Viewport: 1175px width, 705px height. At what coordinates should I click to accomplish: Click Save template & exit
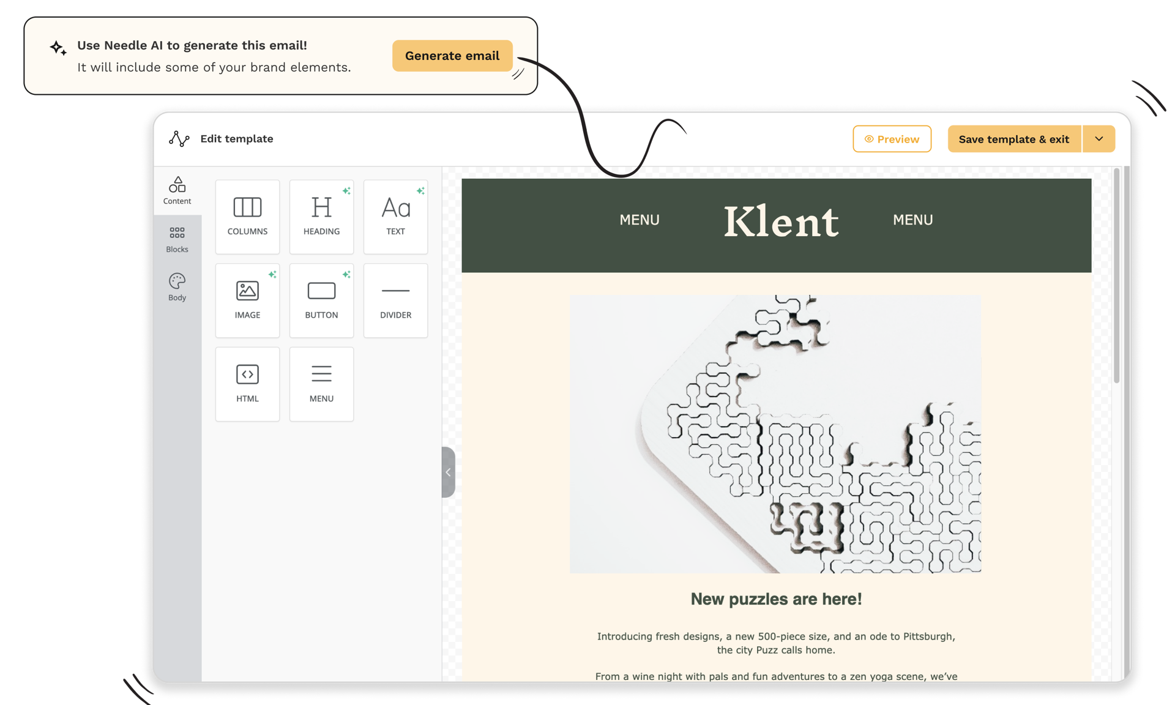[1014, 139]
